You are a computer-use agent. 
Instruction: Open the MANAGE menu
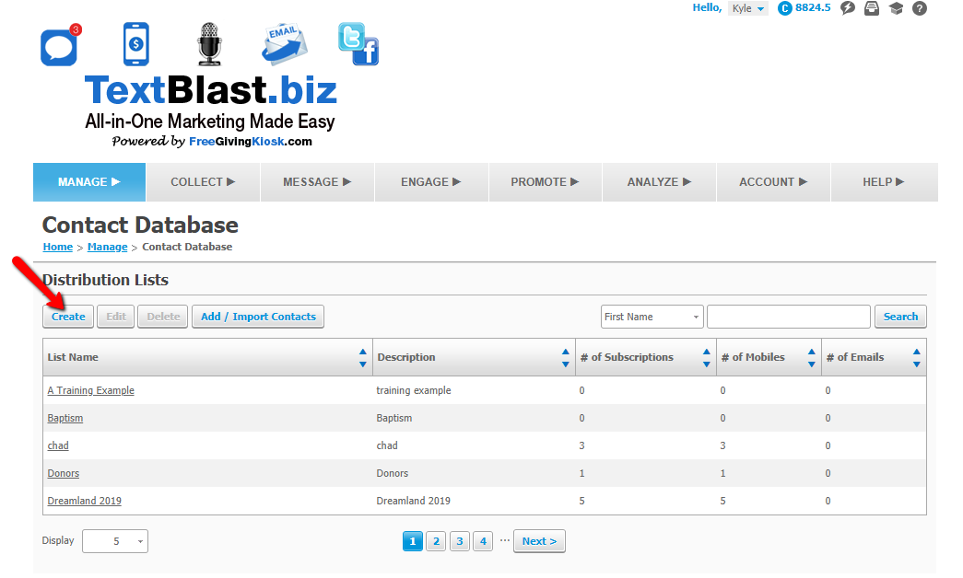(89, 182)
